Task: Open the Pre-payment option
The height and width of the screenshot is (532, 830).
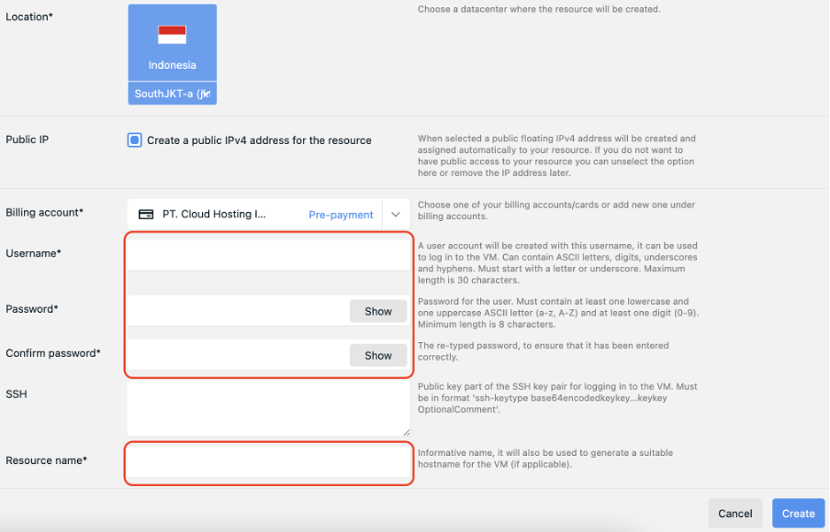Action: coord(341,213)
